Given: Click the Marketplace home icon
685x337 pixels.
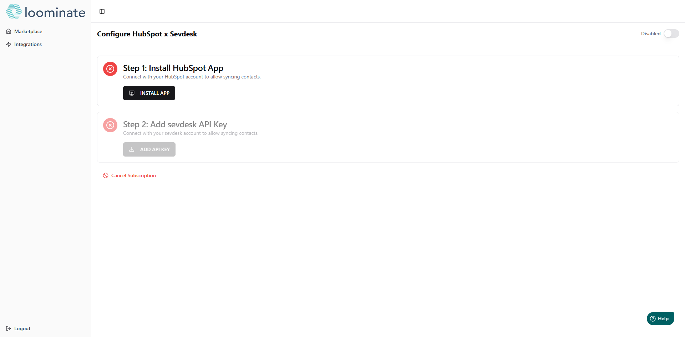Looking at the screenshot, I should click(x=9, y=31).
